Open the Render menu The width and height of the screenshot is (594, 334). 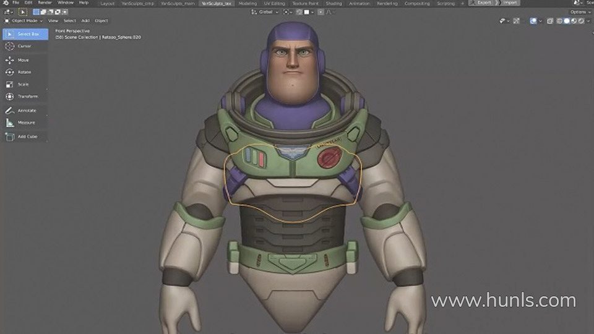(45, 2)
